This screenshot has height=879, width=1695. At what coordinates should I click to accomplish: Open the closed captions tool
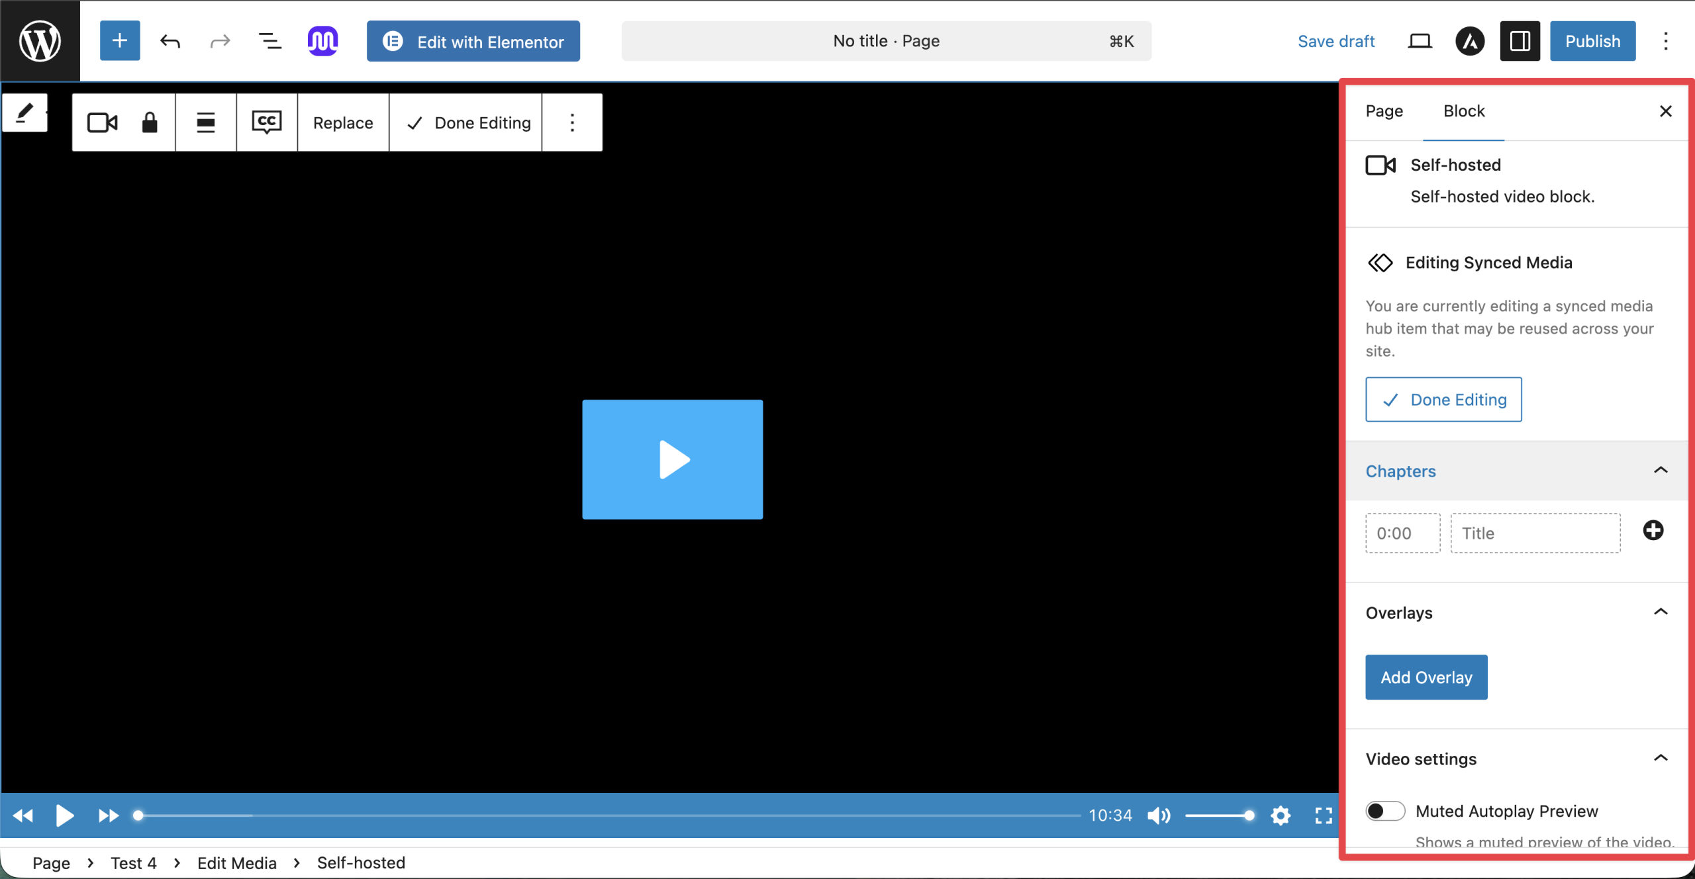(x=266, y=122)
